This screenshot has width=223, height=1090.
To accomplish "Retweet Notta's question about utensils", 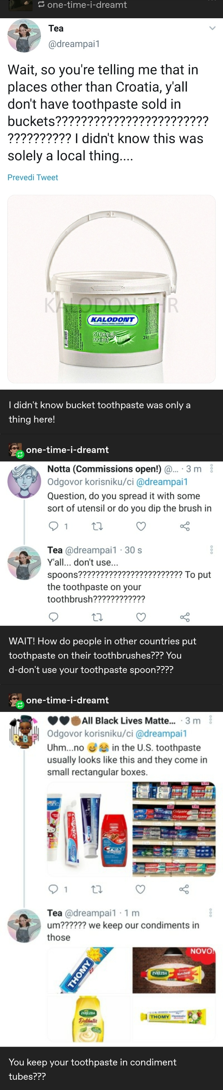I will coord(97,526).
